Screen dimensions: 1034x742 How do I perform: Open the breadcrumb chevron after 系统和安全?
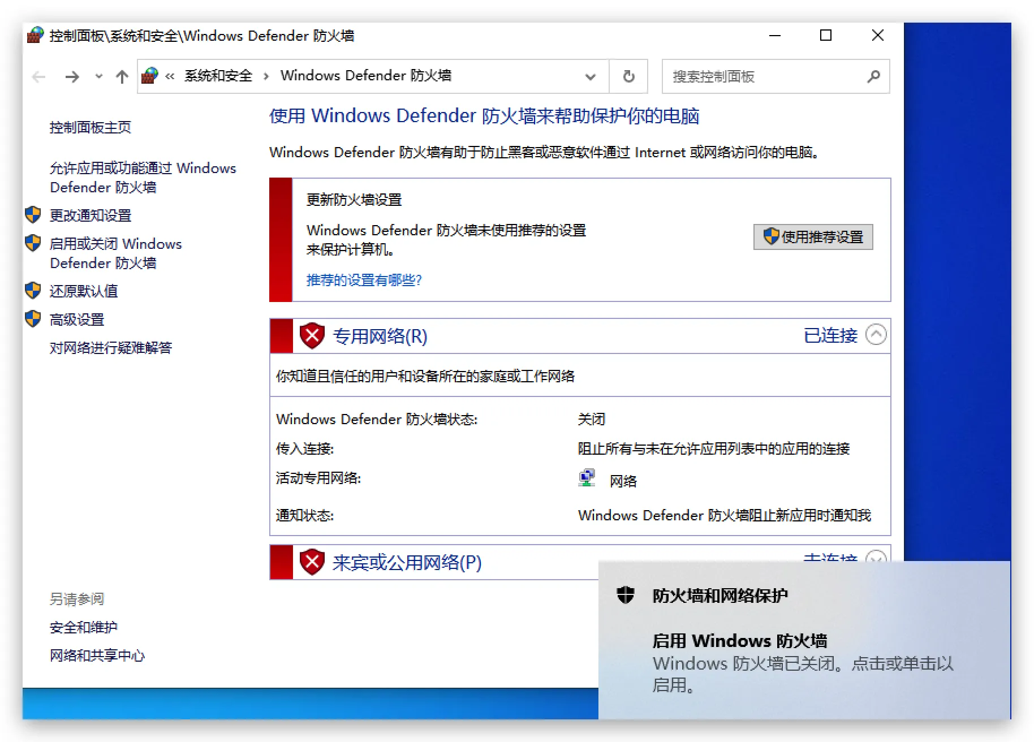(266, 76)
